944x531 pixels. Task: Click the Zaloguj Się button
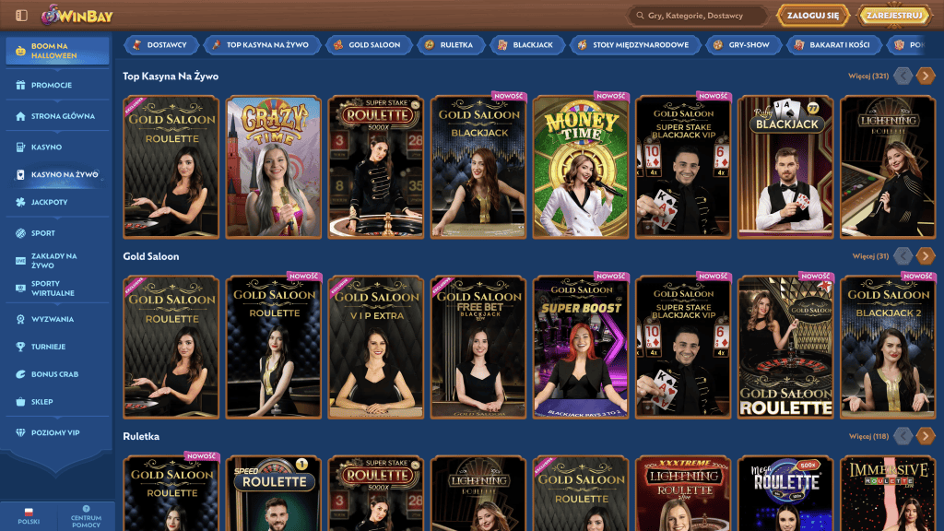814,16
